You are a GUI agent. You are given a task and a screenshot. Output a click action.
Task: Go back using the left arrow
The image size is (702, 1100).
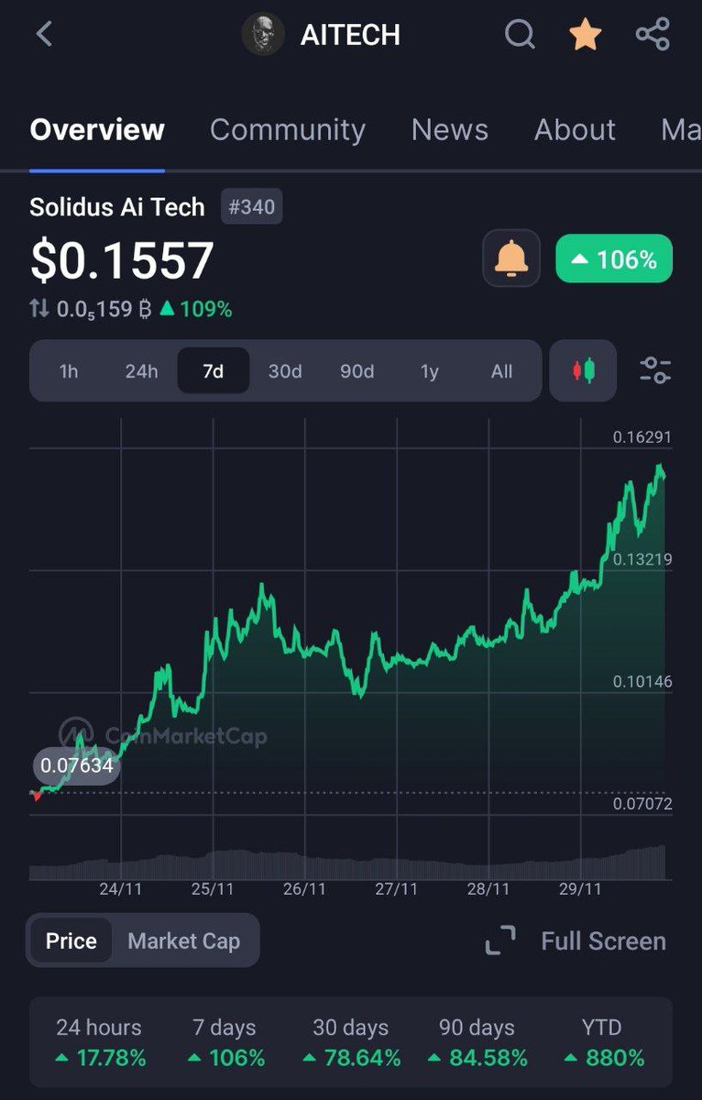[44, 35]
